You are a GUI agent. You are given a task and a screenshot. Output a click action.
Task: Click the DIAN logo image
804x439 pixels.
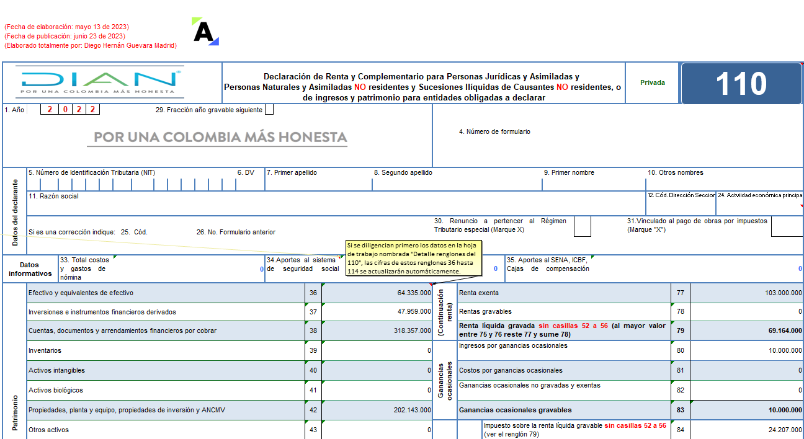click(x=100, y=82)
